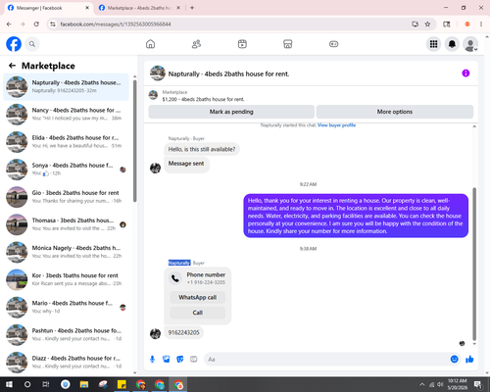Click the phone icon in Phone number card

point(175,278)
